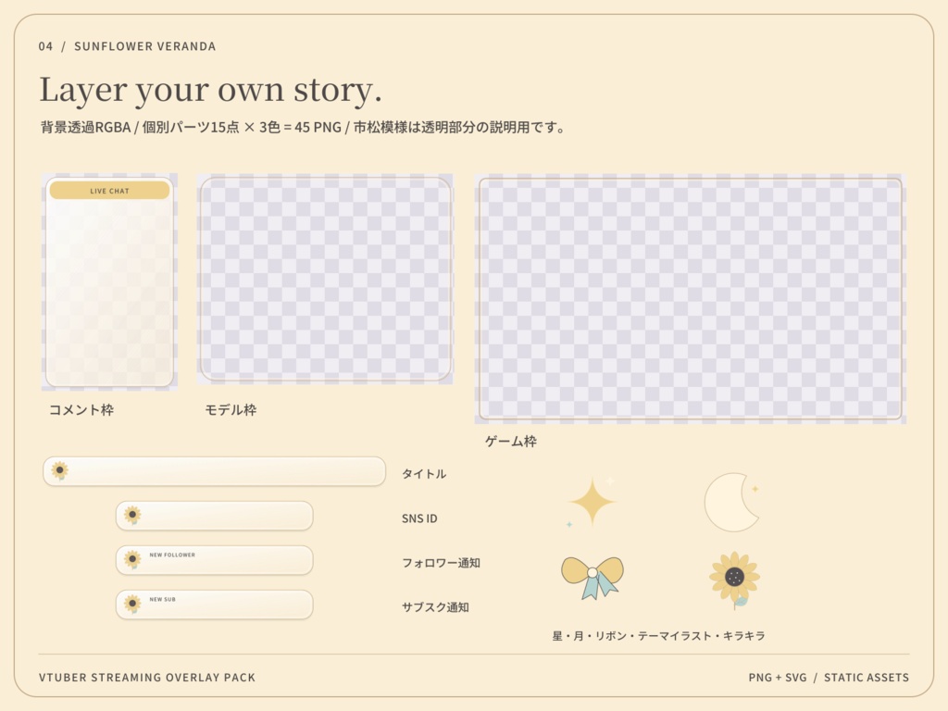
Task: Click the コメント枠 label
Action: click(x=81, y=410)
